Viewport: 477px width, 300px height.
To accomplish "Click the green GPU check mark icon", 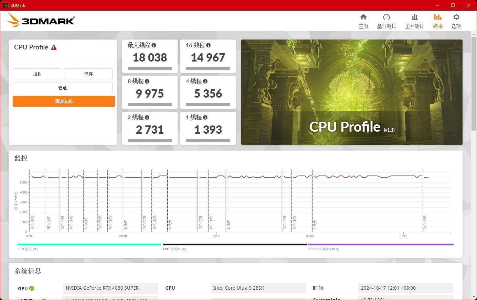I will click(32, 288).
